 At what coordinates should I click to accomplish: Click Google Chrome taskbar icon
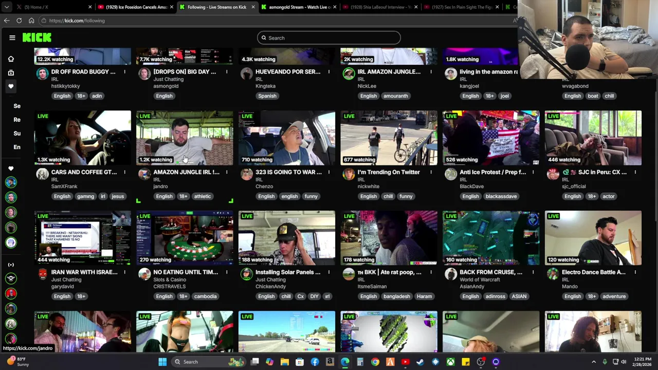click(x=375, y=362)
